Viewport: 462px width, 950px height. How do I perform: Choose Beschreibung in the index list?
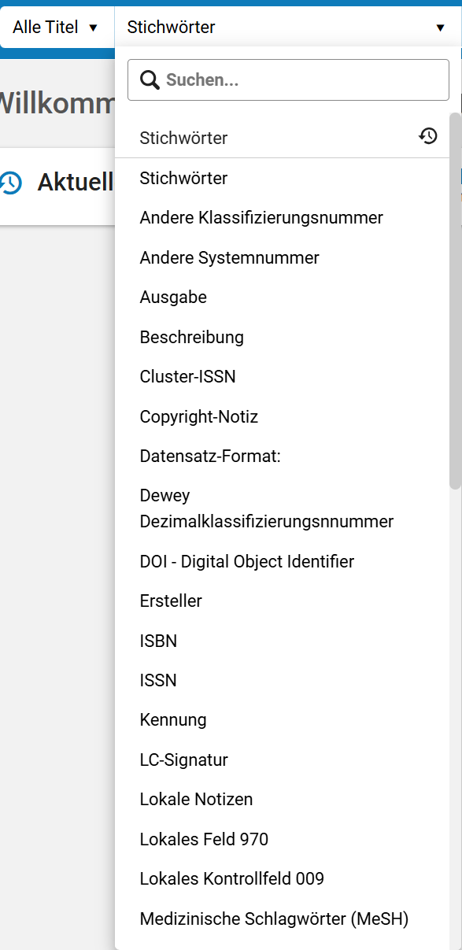pos(282,337)
